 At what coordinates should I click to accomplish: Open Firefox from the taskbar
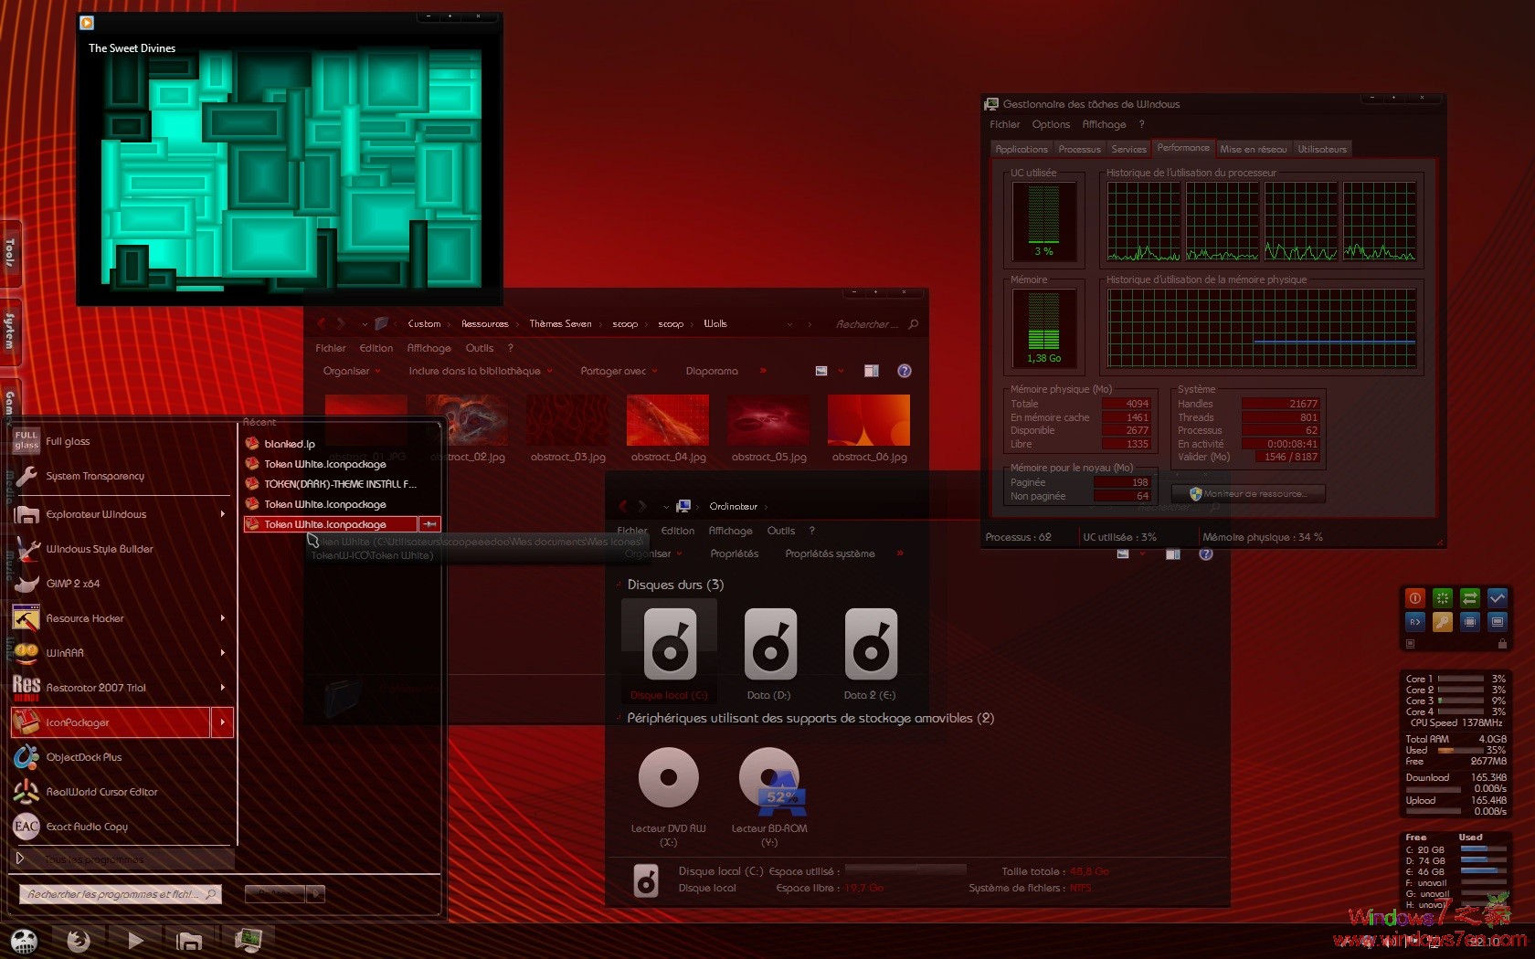point(79,940)
